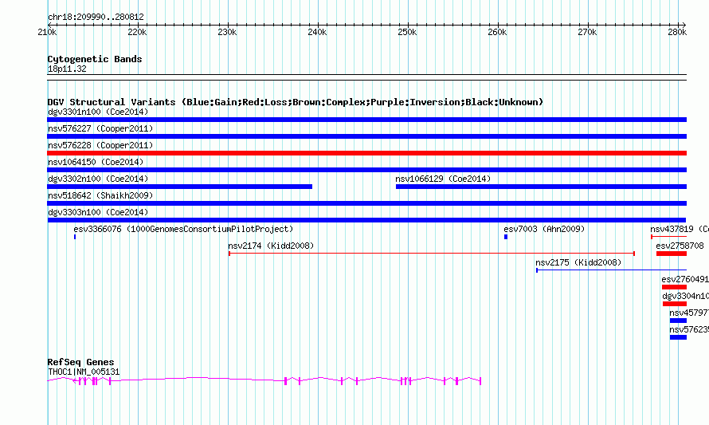Image resolution: width=709 pixels, height=425 pixels.
Task: Click the 230k ruler label
Action: point(228,32)
